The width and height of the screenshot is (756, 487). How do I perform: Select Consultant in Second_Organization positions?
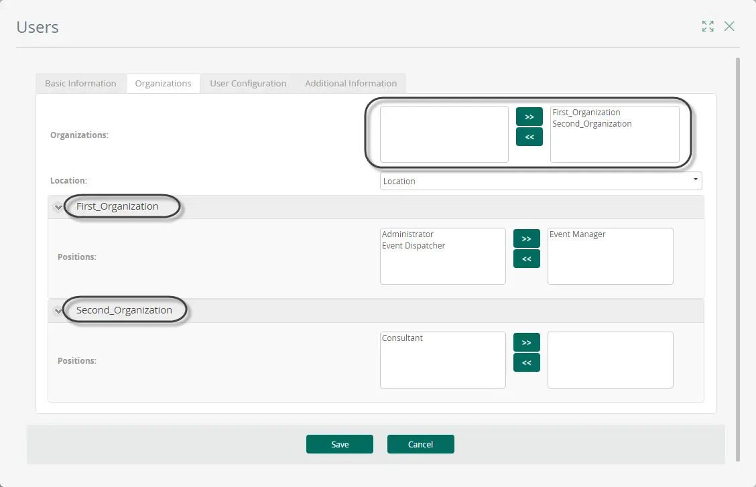(x=402, y=338)
